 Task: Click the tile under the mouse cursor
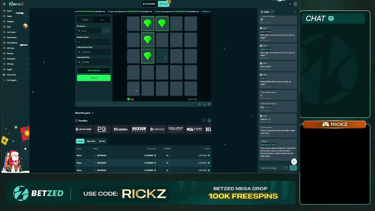[x=162, y=56]
